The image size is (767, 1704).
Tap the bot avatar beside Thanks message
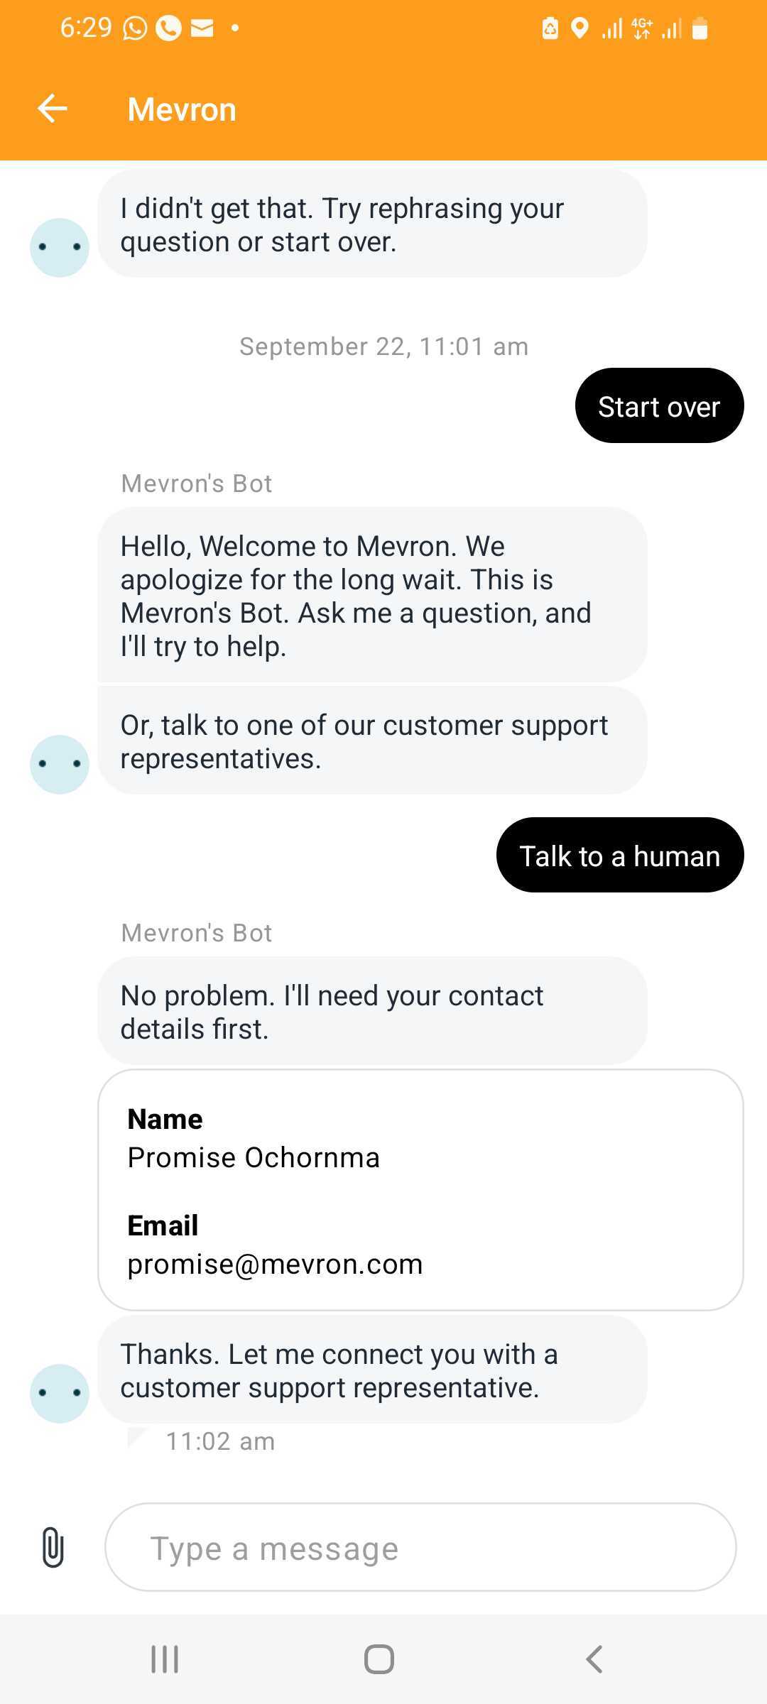[60, 1393]
